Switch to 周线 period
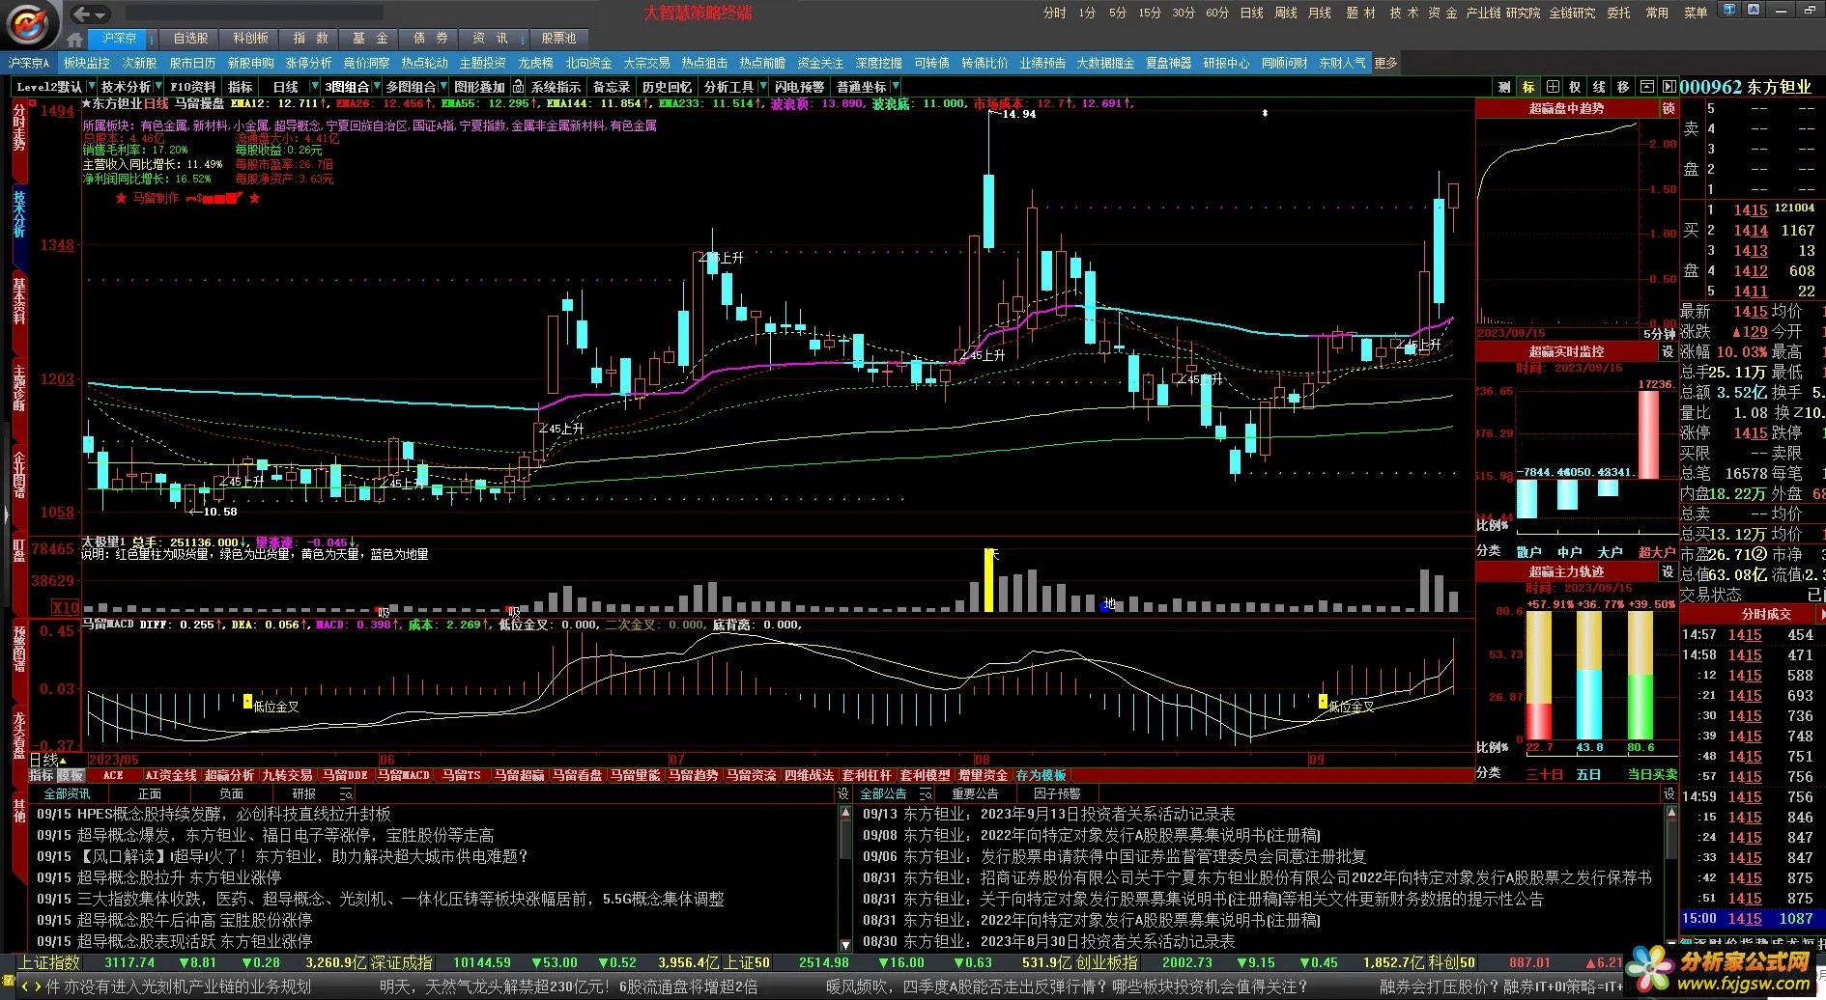 [x=1285, y=13]
